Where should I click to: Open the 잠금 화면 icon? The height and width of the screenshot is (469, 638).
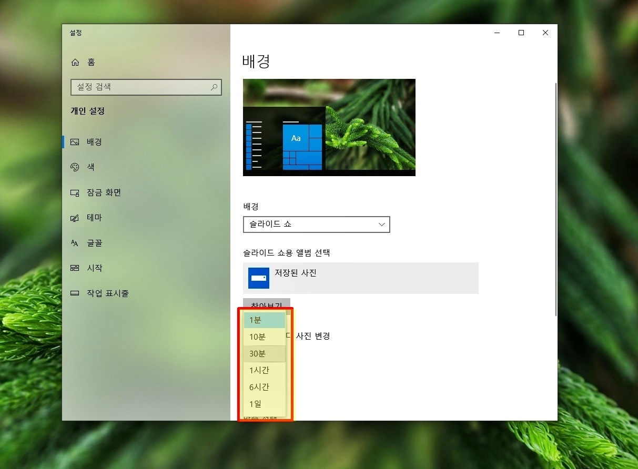tap(75, 192)
